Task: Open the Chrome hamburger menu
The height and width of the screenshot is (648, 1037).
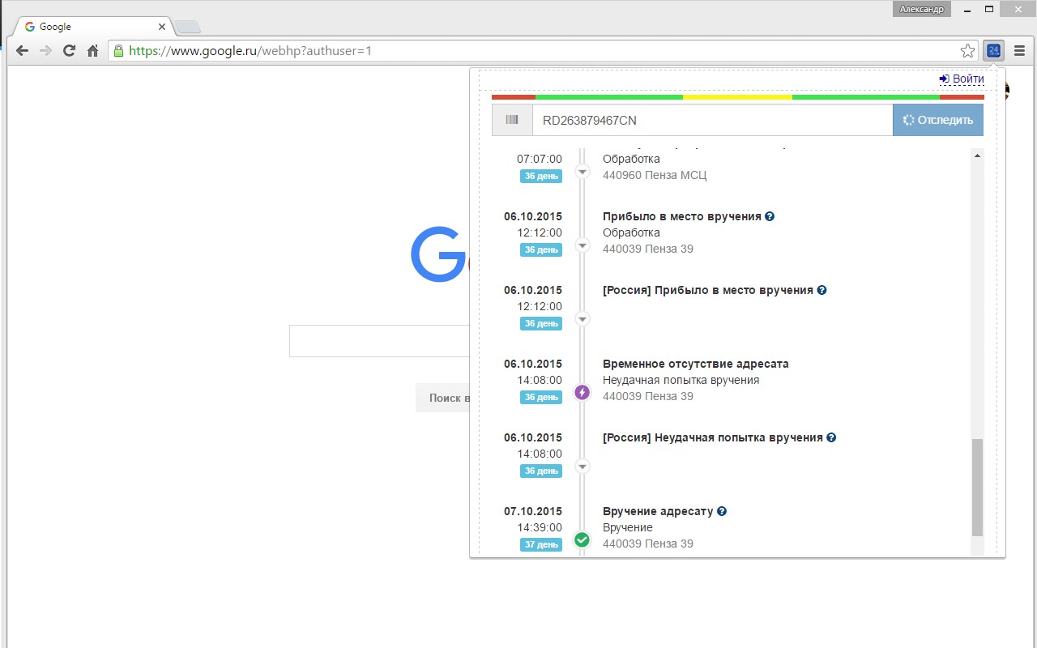Action: point(1019,50)
